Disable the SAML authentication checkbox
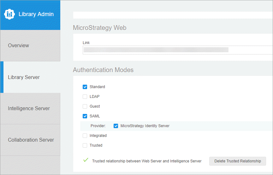Image resolution: width=273 pixels, height=175 pixels. coord(85,116)
